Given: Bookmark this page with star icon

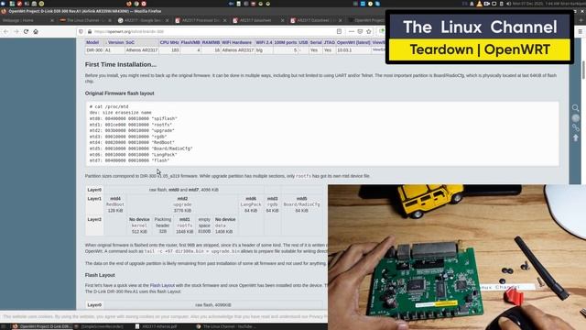Looking at the screenshot, I should 369,32.
